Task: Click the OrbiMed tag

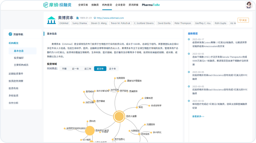Action: tap(64, 23)
